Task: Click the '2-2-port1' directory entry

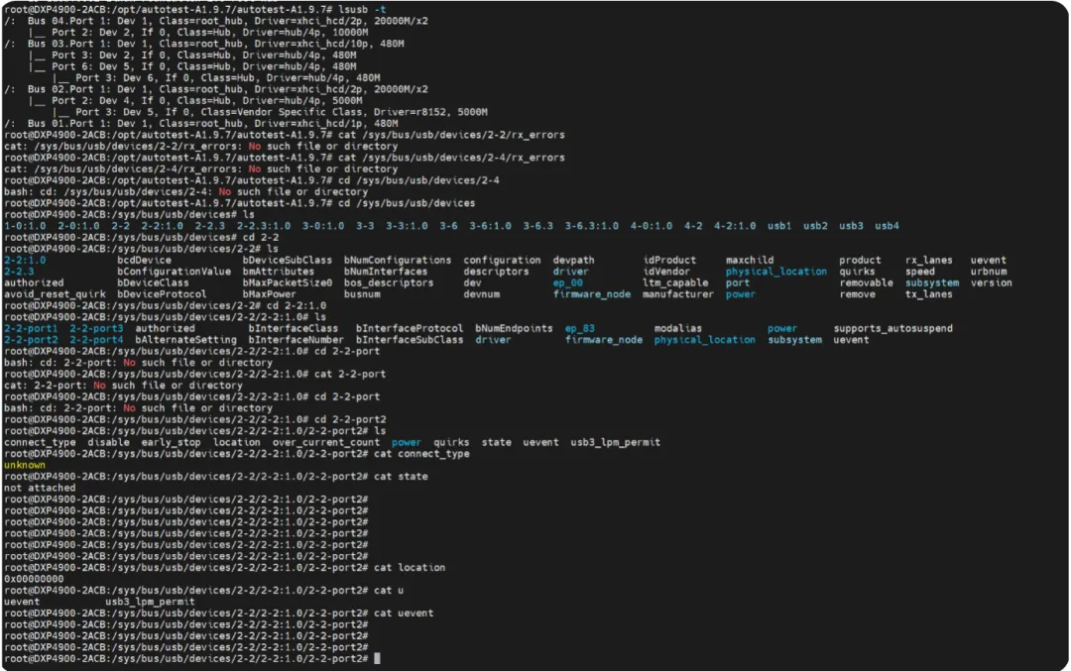Action: coord(31,328)
